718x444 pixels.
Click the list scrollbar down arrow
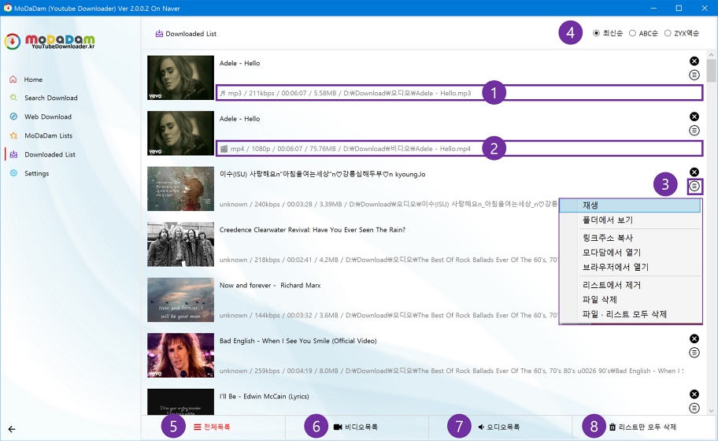pos(711,411)
